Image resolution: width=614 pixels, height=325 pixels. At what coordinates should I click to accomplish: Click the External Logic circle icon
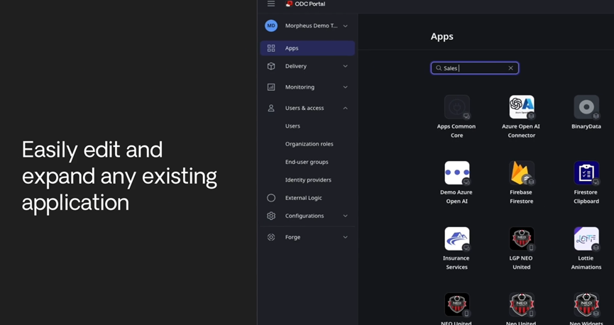271,198
